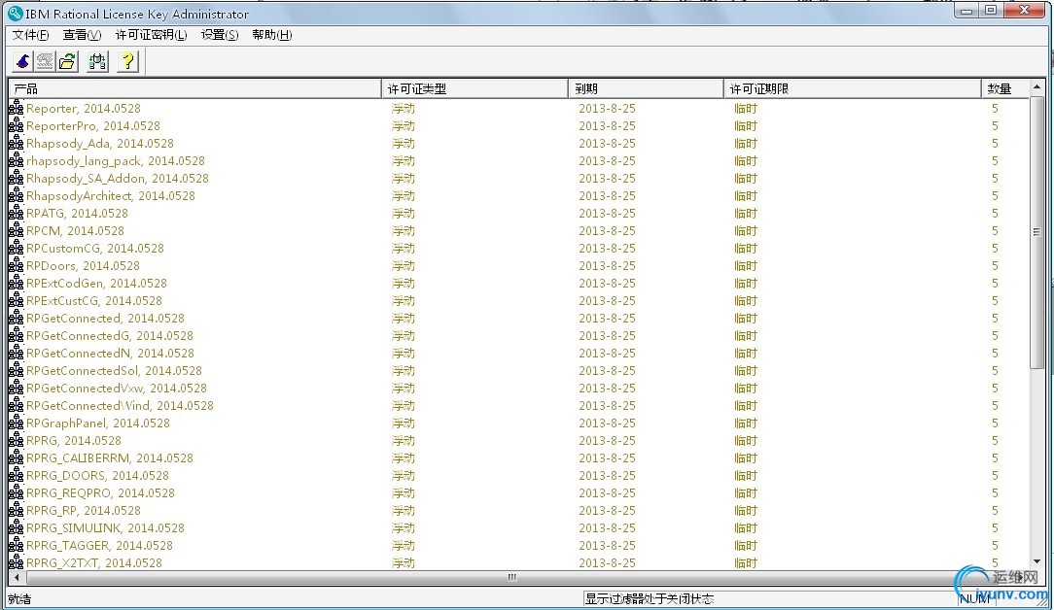Click the license icon beside RPDoors row
The height and width of the screenshot is (610, 1054).
17,265
